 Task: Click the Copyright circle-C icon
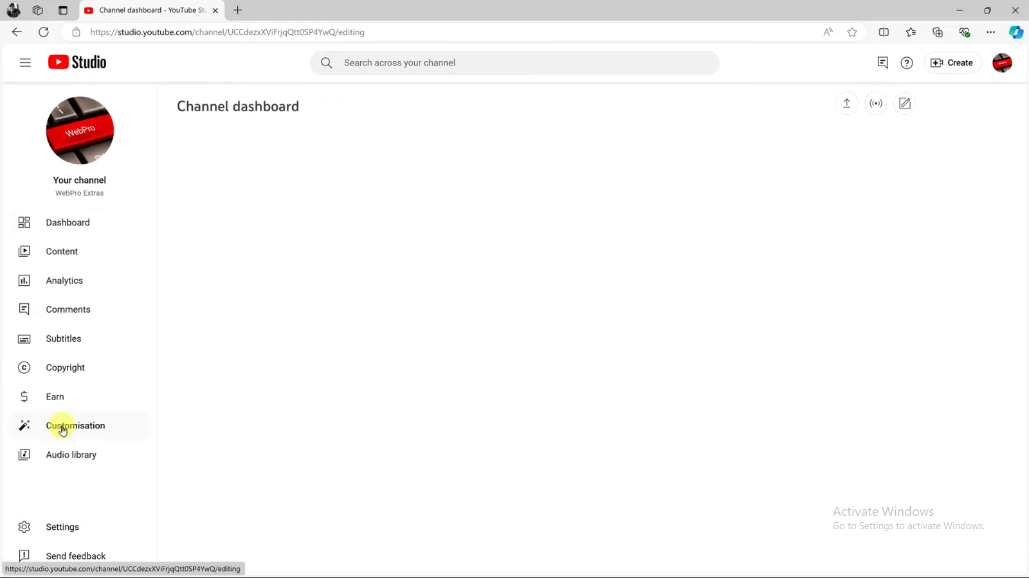[x=24, y=367]
